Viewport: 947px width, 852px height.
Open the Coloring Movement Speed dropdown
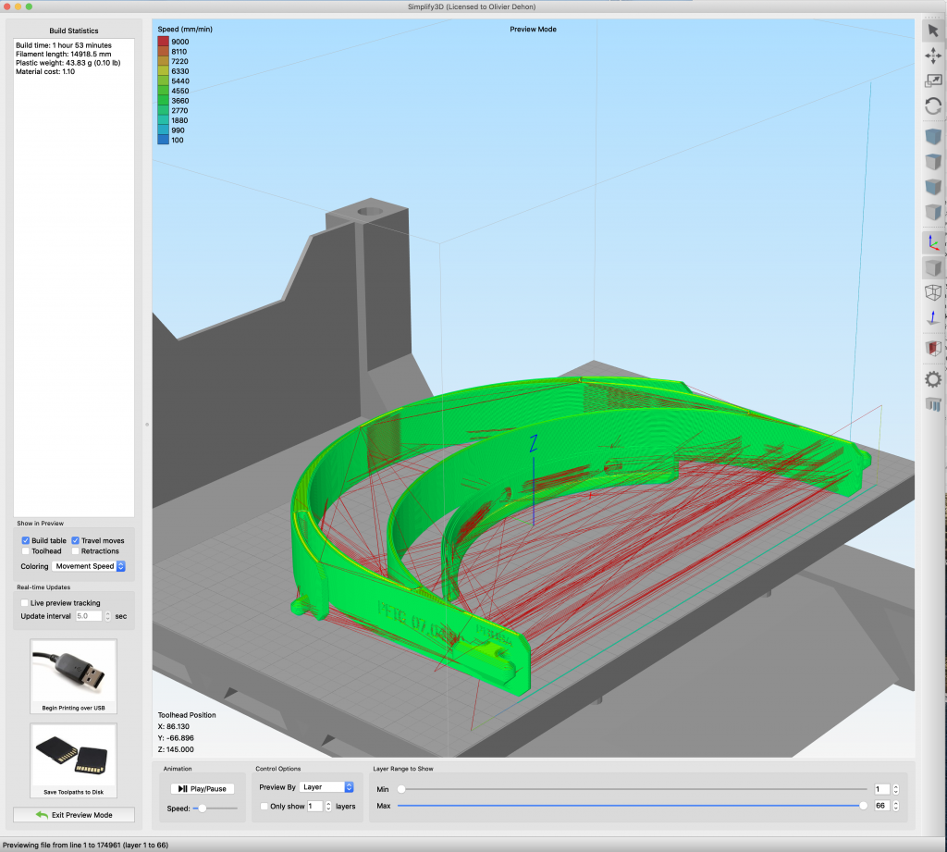(89, 566)
